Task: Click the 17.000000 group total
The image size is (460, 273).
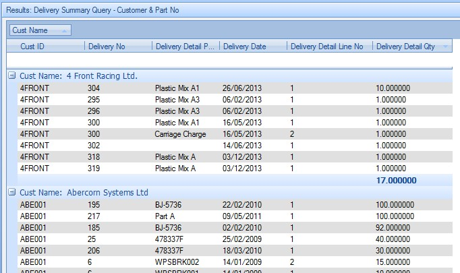Action: click(x=396, y=181)
